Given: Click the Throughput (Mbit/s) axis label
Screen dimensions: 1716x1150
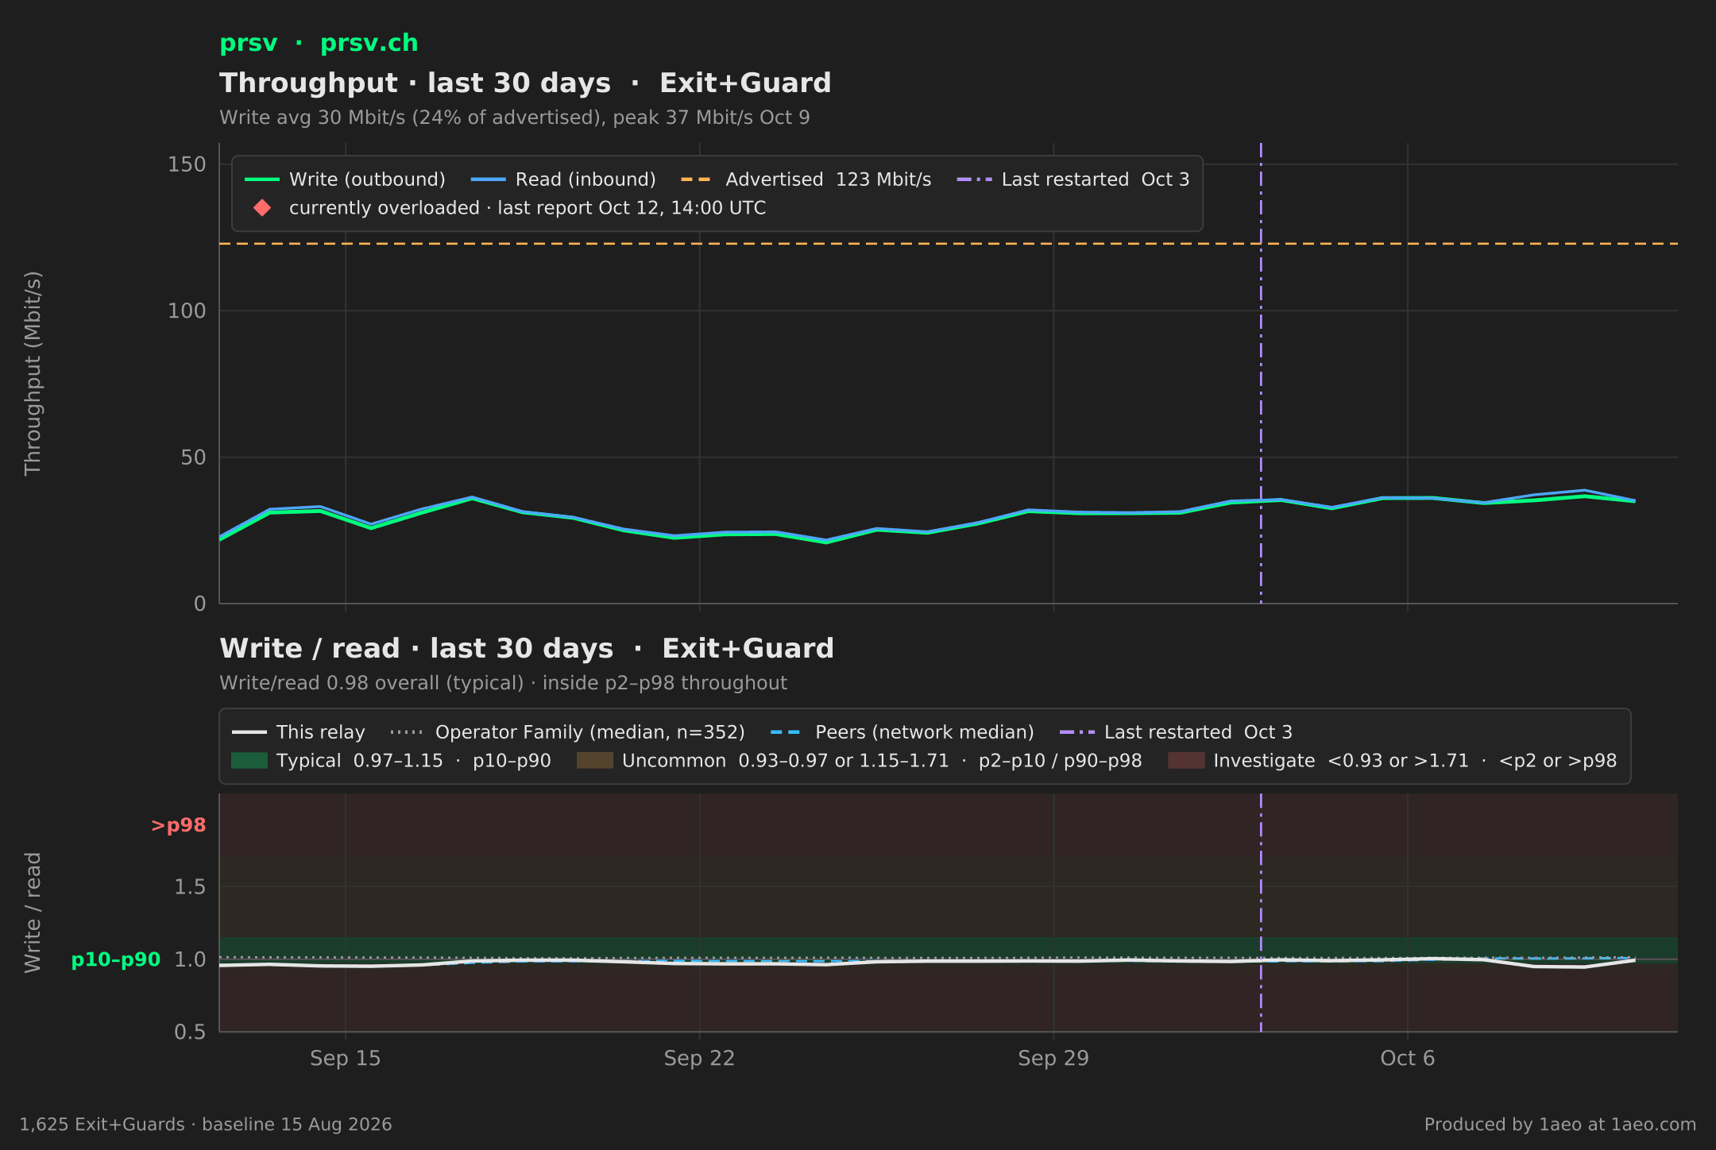Looking at the screenshot, I should (x=33, y=373).
